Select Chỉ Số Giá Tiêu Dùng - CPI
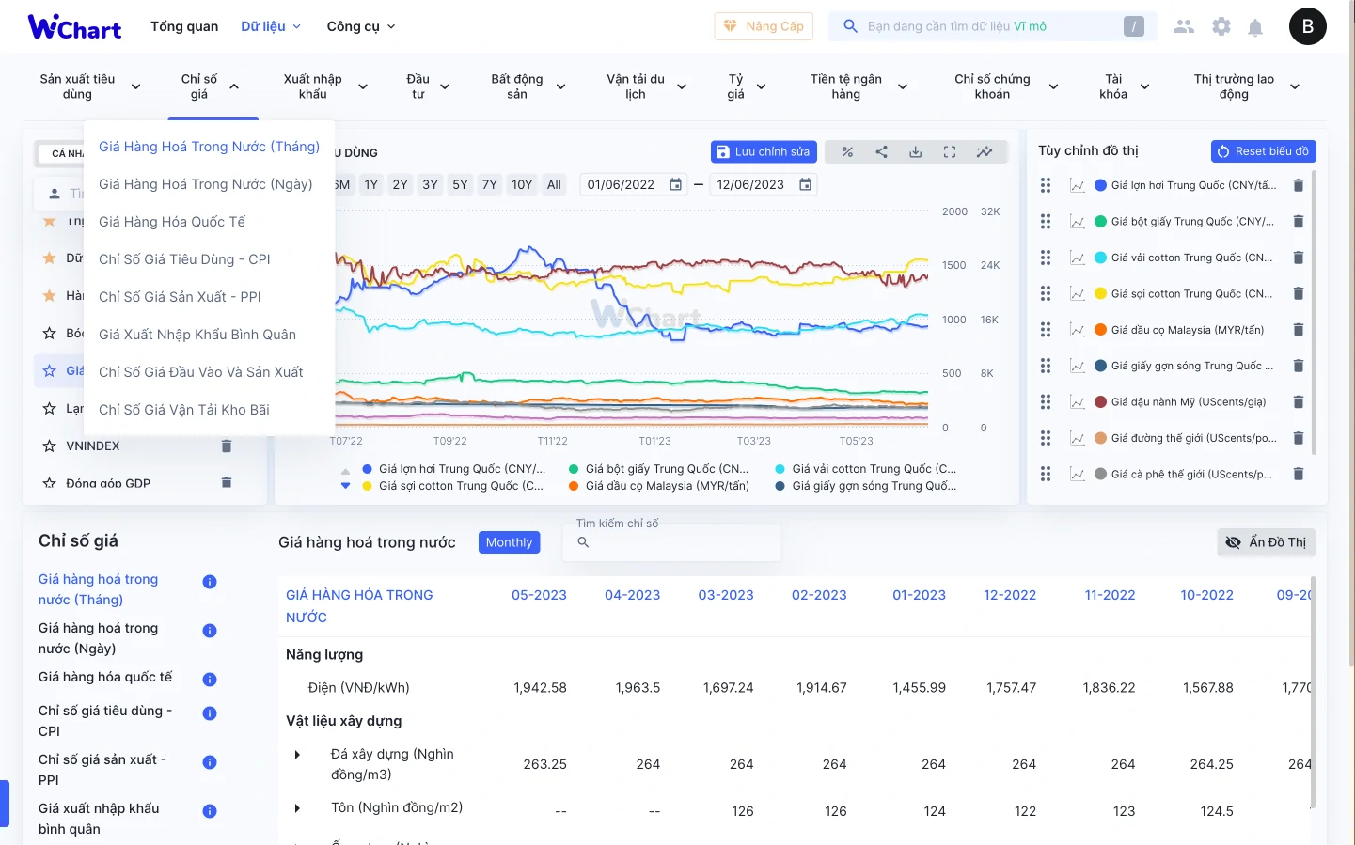Image resolution: width=1355 pixels, height=845 pixels. [184, 259]
